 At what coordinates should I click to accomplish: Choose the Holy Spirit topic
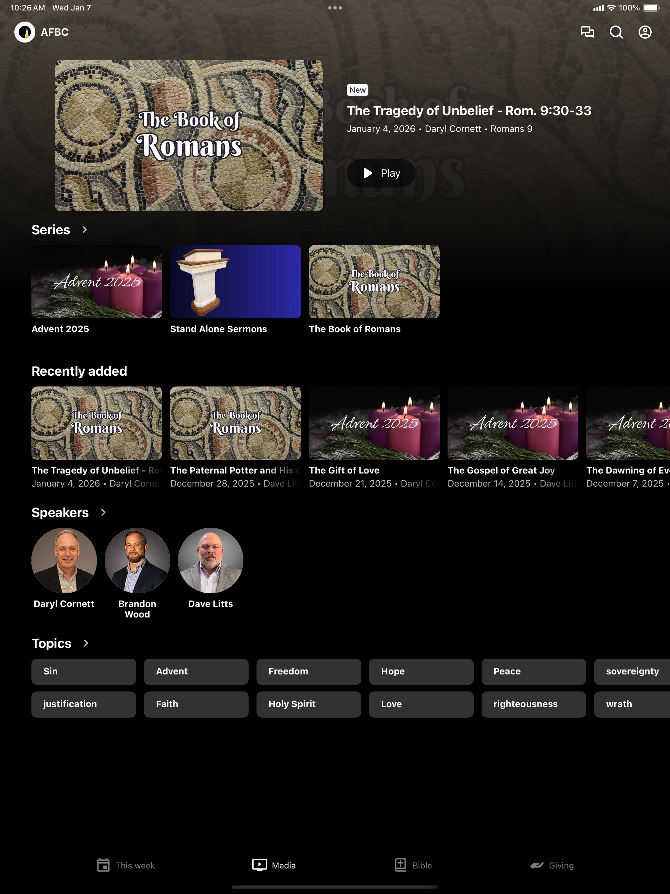coord(309,705)
